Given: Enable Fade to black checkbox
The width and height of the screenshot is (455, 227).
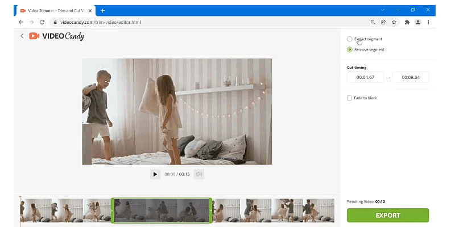Looking at the screenshot, I should pyautogui.click(x=349, y=98).
